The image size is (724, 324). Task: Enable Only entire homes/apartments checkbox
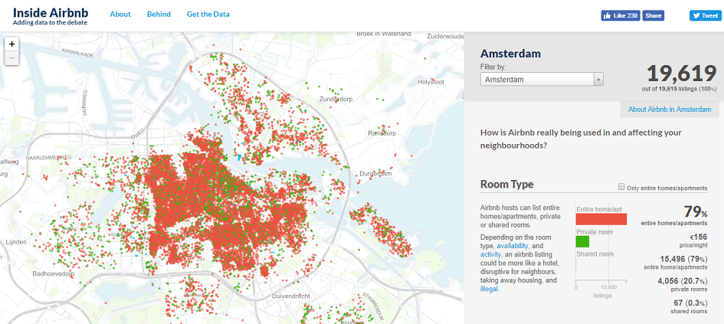tap(621, 188)
